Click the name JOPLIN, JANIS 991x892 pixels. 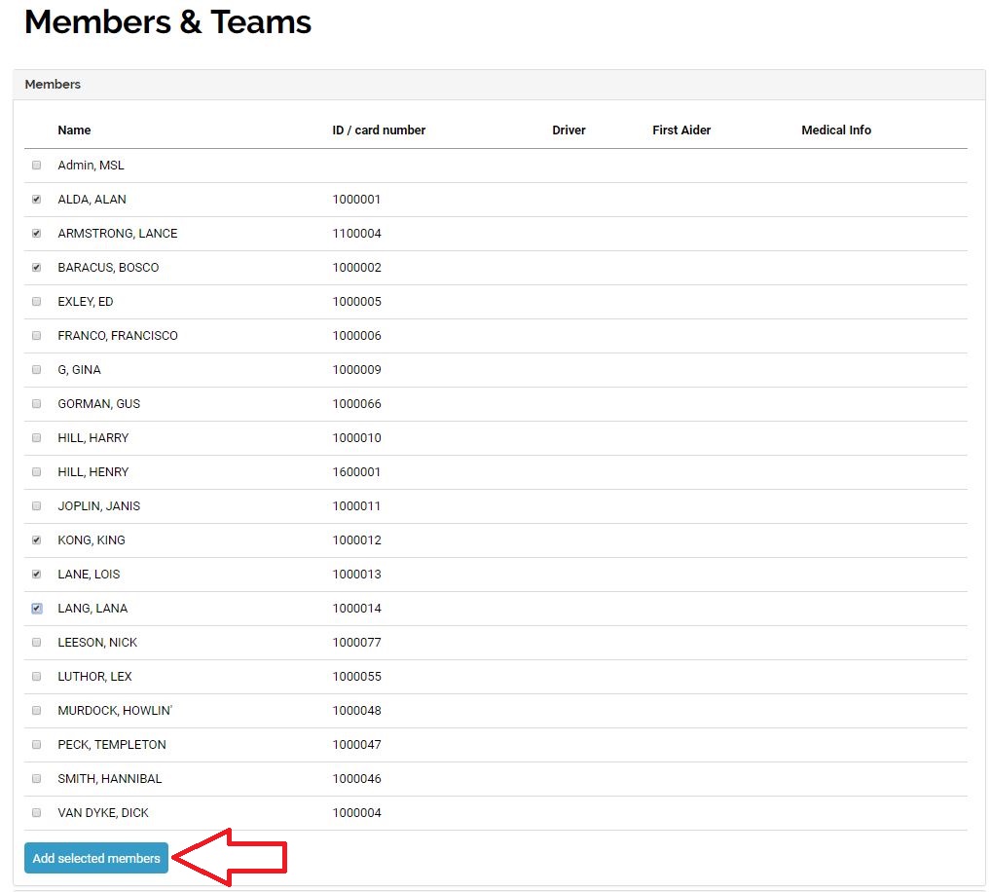pos(98,507)
